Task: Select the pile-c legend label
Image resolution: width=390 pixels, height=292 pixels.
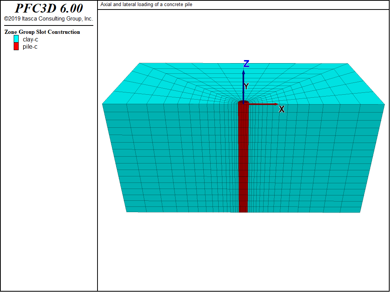Action: tap(30, 47)
